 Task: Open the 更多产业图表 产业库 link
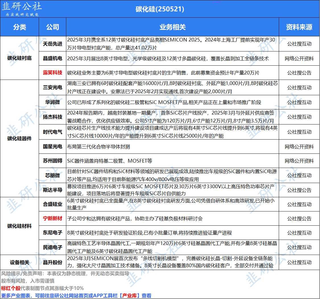(76, 296)
